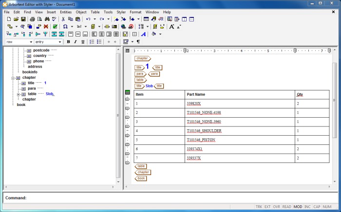Image resolution: width=341 pixels, height=212 pixels.
Task: Click the Open folder icon
Action: click(x=16, y=19)
